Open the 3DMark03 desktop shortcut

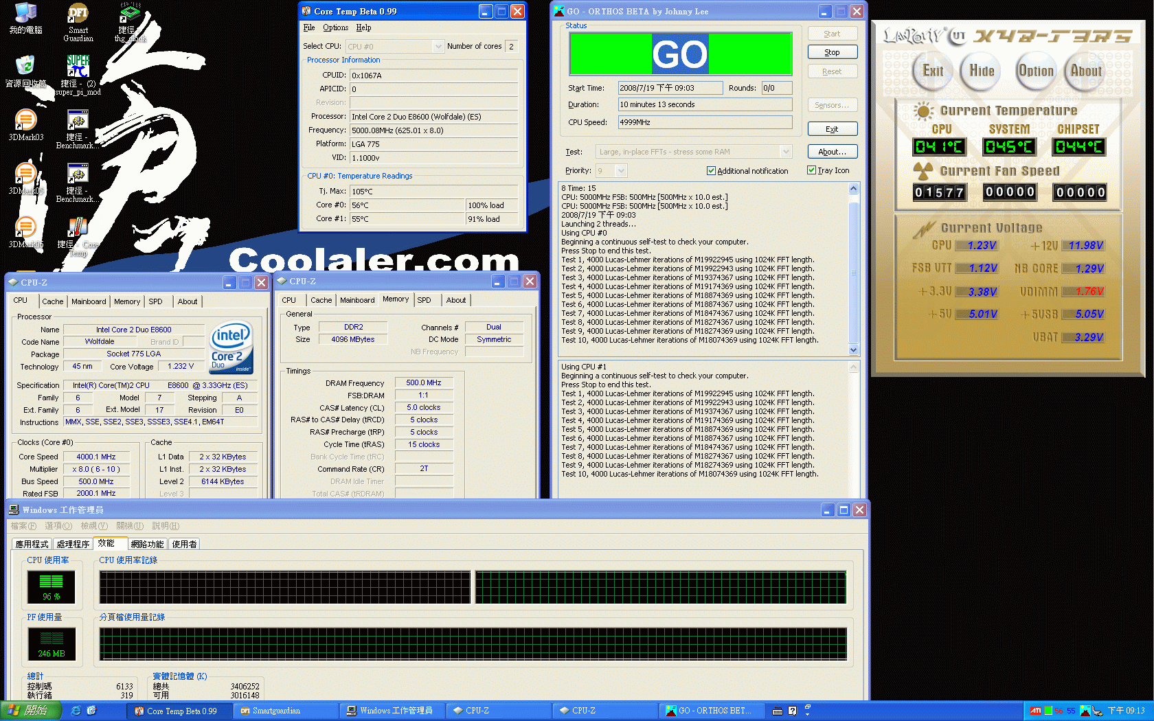point(25,125)
